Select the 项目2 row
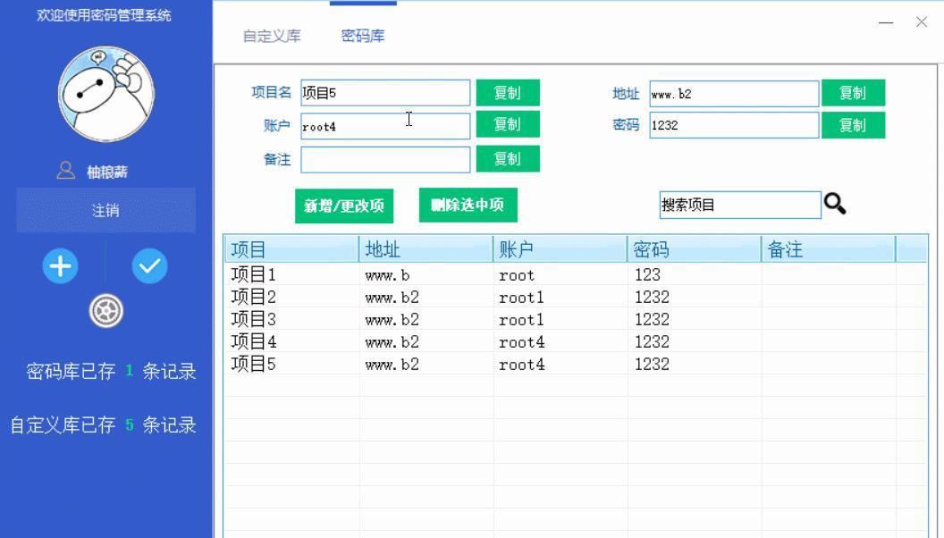The image size is (944, 538). click(x=576, y=297)
